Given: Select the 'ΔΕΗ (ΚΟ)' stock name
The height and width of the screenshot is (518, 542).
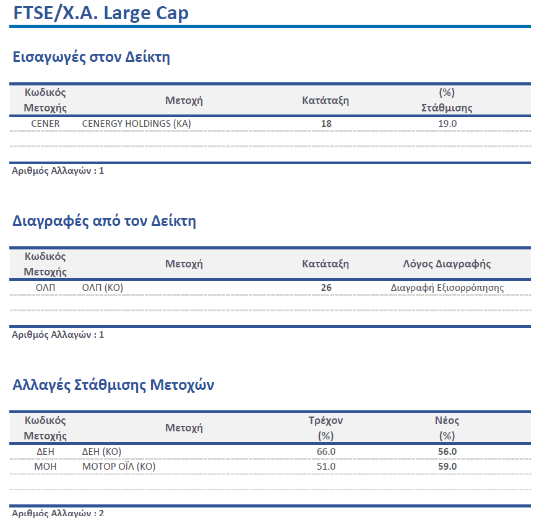Looking at the screenshot, I should point(101,451).
